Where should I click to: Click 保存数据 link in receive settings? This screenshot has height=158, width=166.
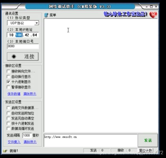coord(14,94)
